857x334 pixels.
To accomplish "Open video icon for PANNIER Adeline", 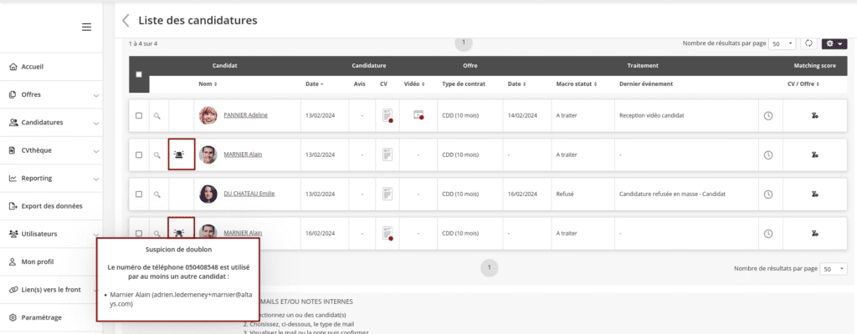I will coord(418,115).
